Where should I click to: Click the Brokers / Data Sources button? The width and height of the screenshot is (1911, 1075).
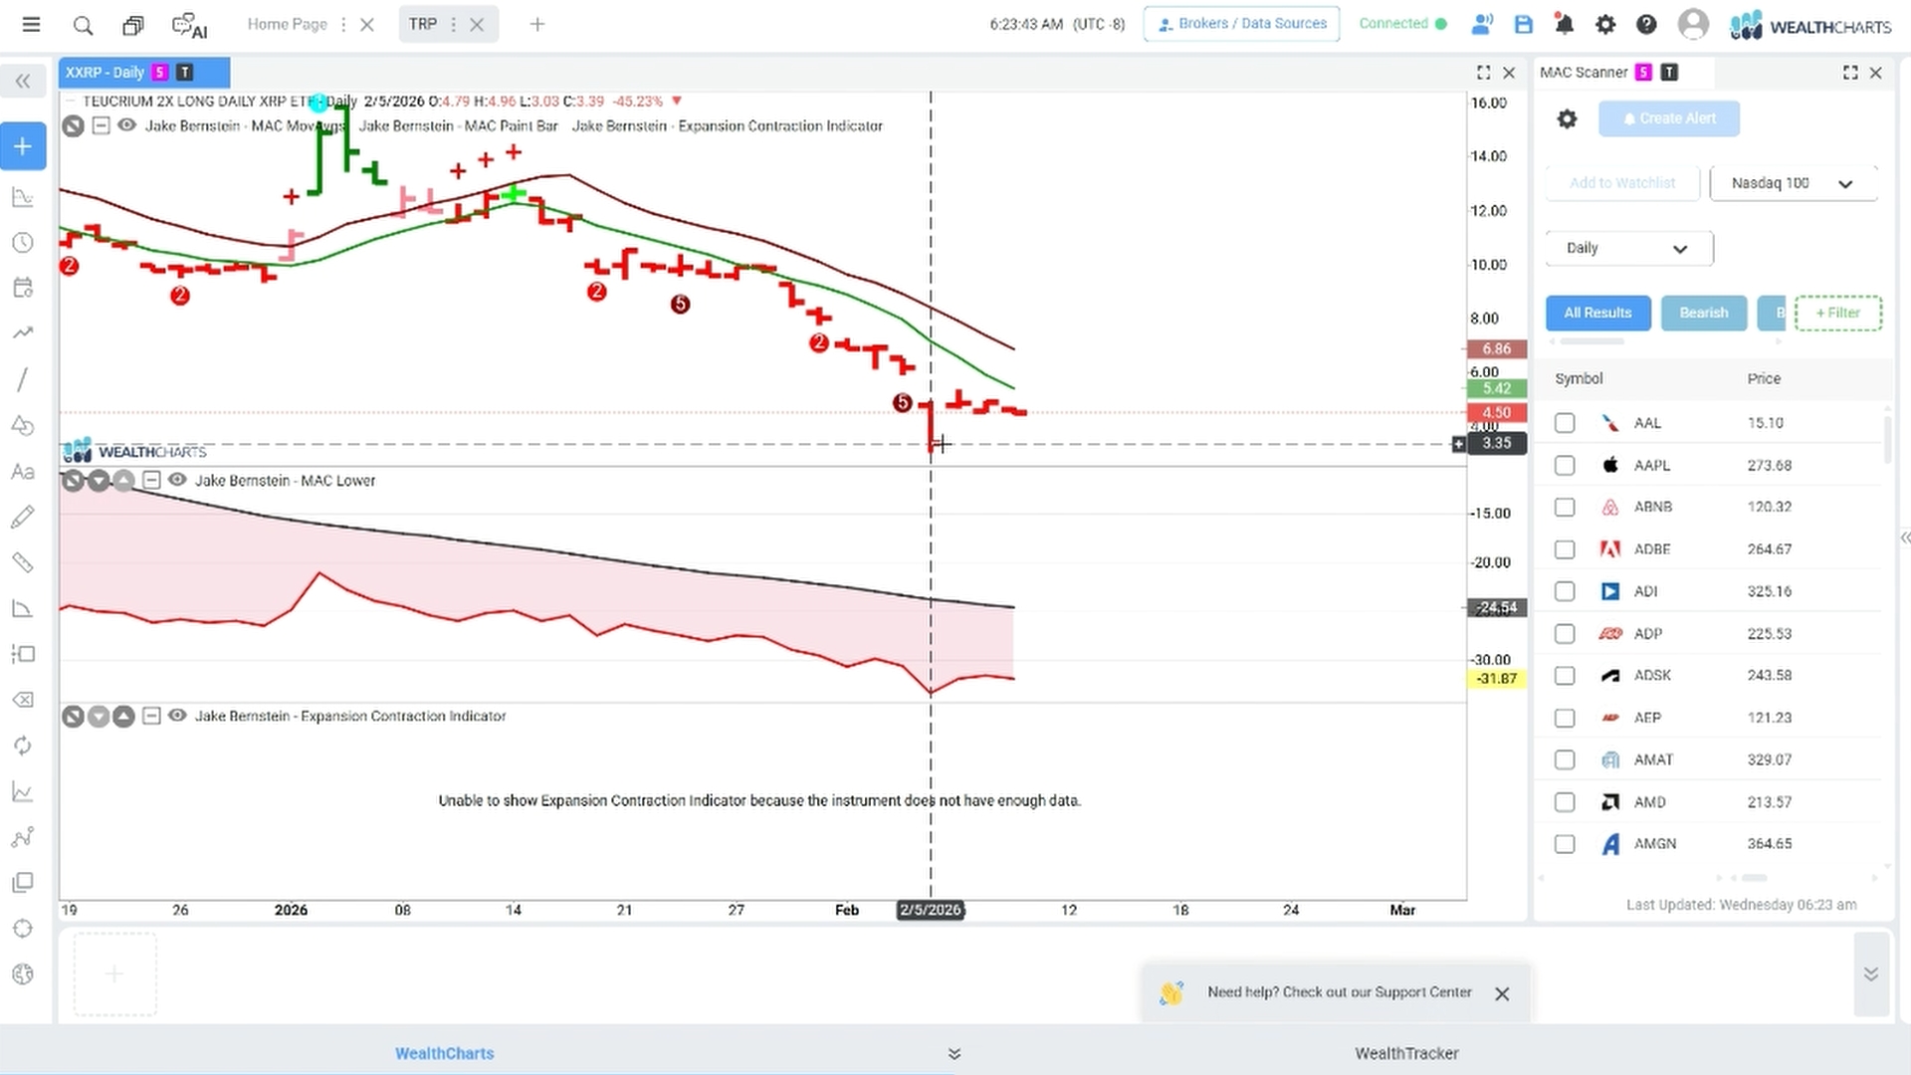(x=1241, y=24)
